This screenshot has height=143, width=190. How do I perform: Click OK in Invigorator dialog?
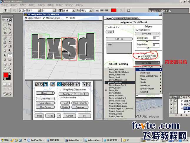[84, 116]
